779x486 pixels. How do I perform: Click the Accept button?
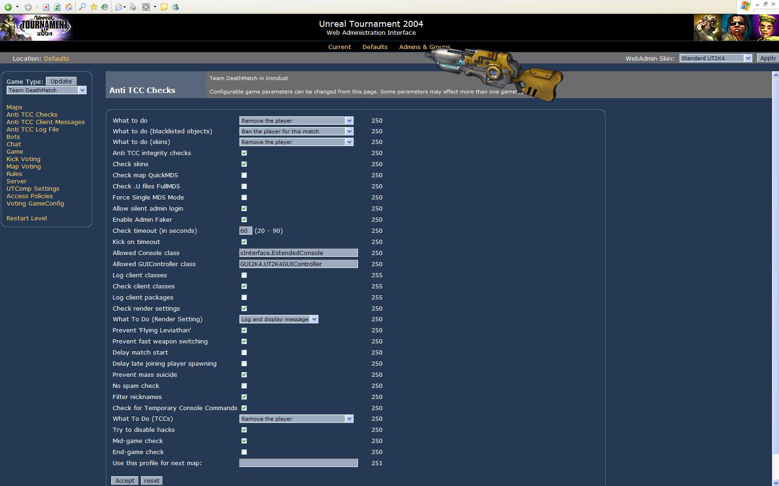(x=125, y=480)
